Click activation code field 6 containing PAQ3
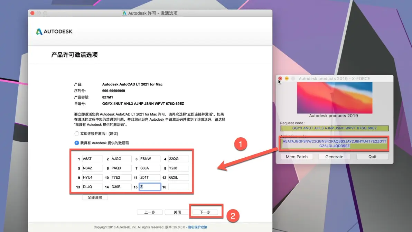 pos(121,168)
